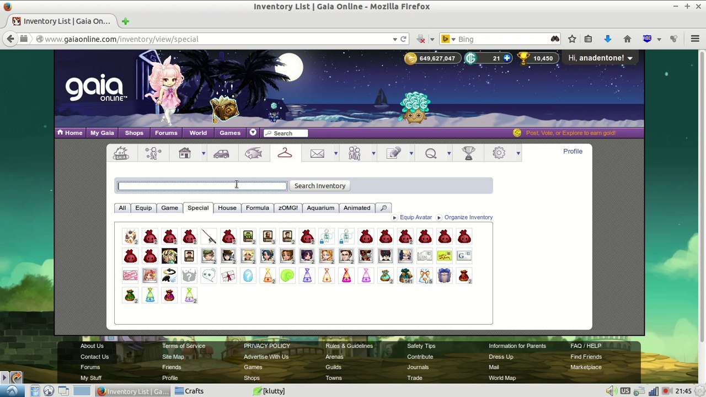Click the trophy achievement points icon
This screenshot has height=397, width=706.
tap(523, 58)
